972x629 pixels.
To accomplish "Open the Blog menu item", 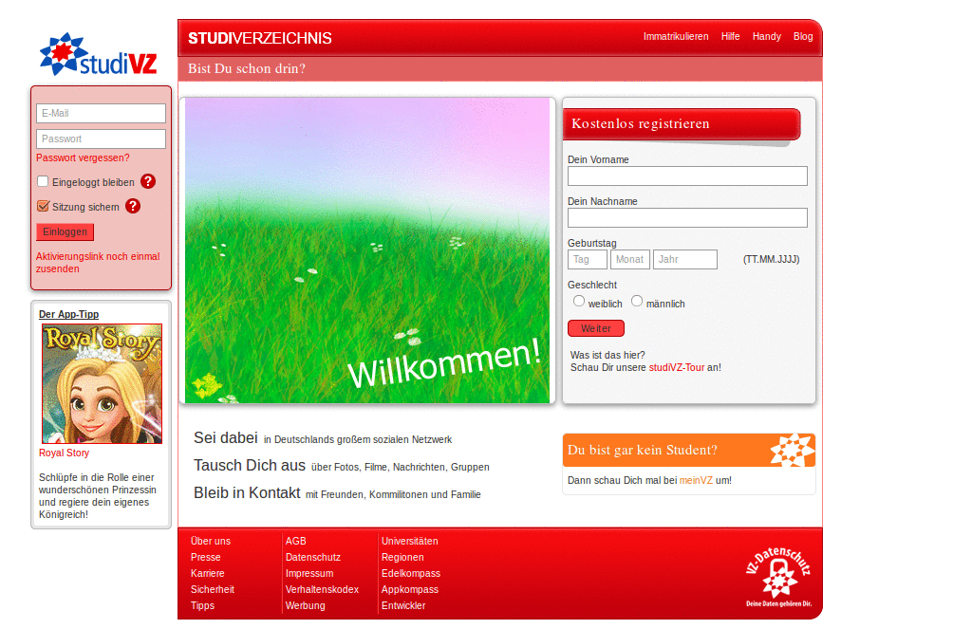I will point(803,37).
